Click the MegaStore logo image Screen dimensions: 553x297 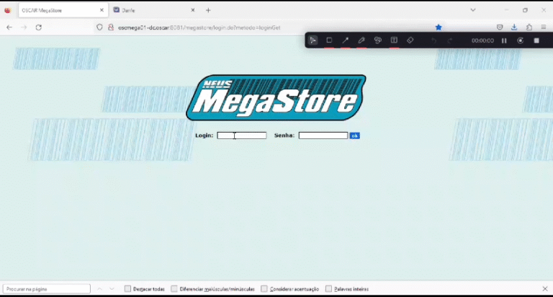click(x=276, y=97)
